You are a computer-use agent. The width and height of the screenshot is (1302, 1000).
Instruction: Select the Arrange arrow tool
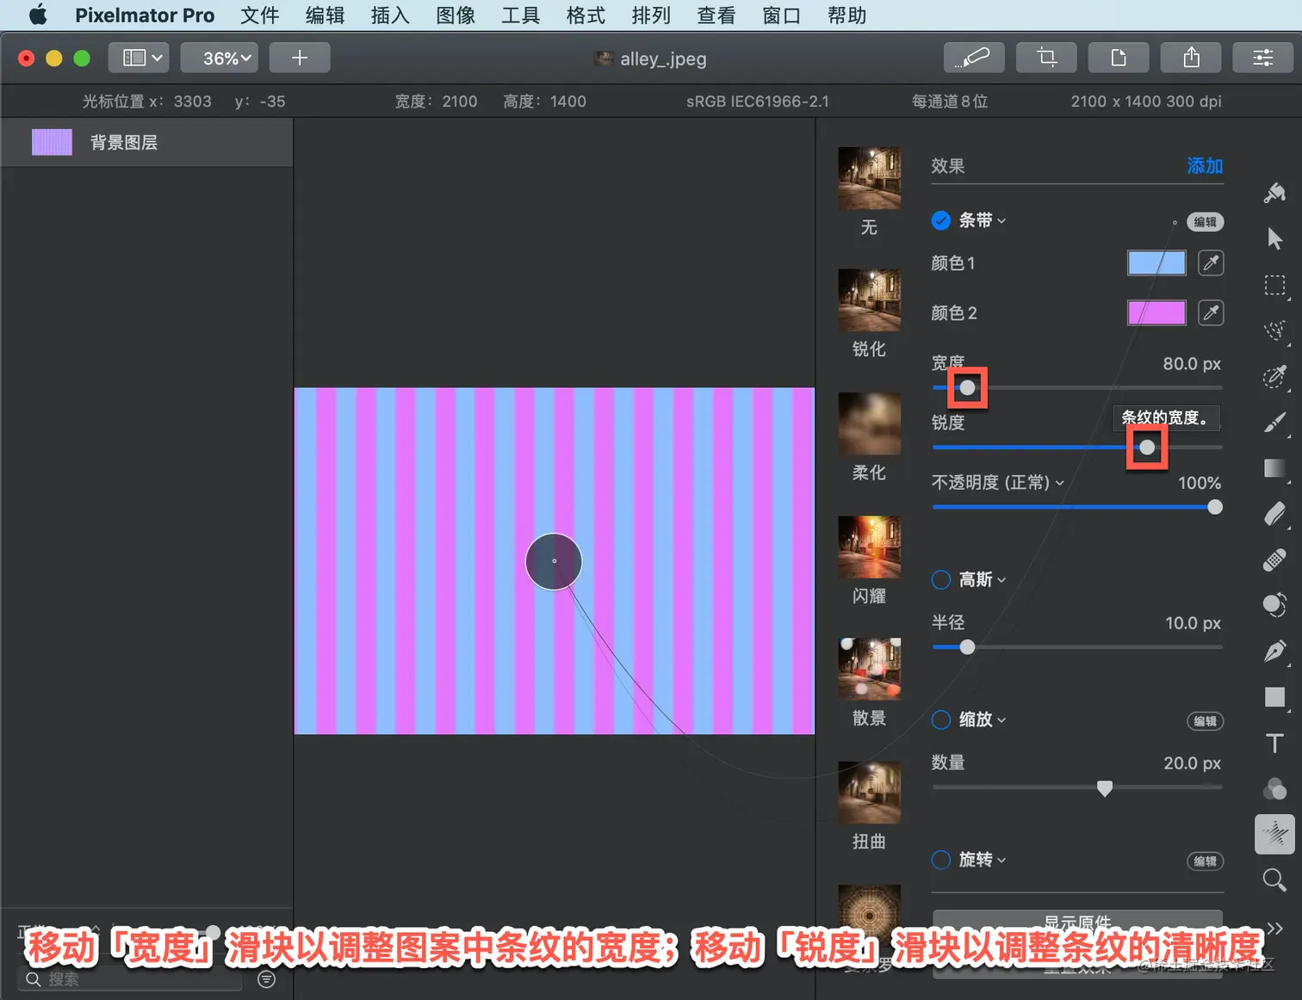(1274, 238)
